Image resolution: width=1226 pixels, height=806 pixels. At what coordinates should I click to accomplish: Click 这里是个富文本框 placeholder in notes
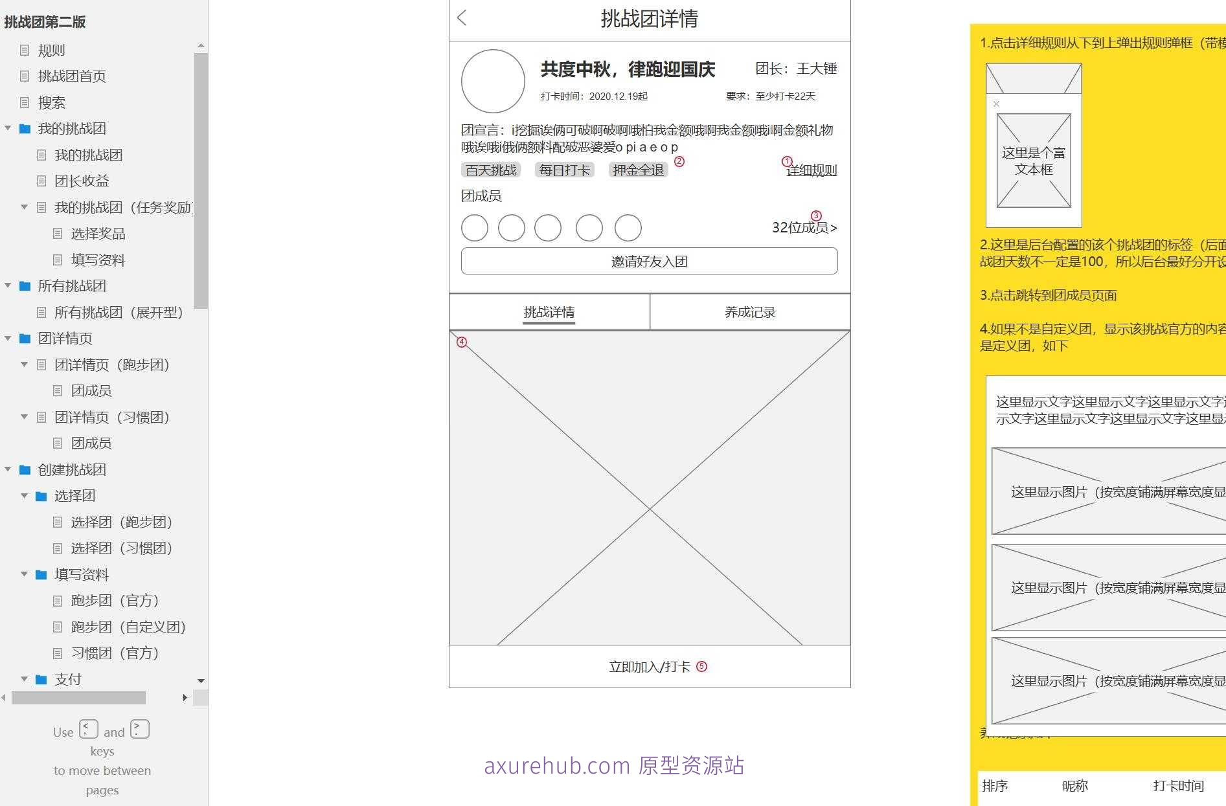tap(1034, 161)
